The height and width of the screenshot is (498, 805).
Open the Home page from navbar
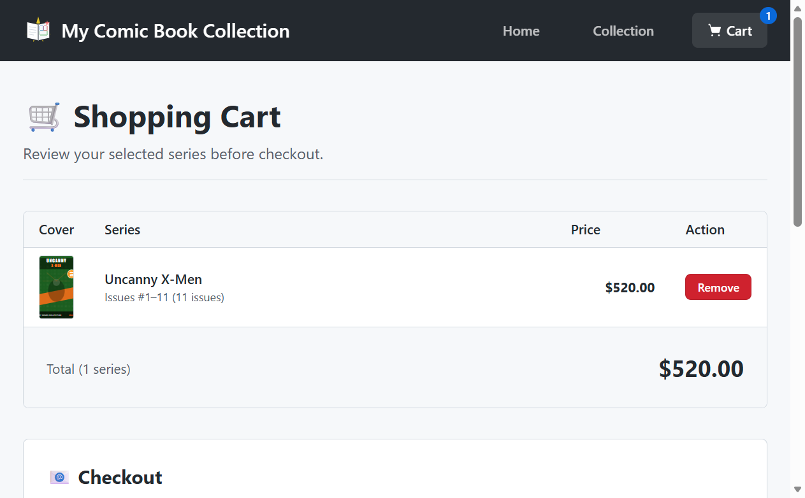pyautogui.click(x=521, y=31)
